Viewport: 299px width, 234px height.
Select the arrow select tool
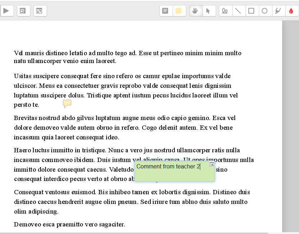click(209, 11)
